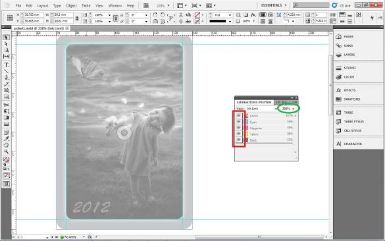The image size is (385, 241).
Task: Click the Magenta color swatch in separations
Action: (247, 128)
